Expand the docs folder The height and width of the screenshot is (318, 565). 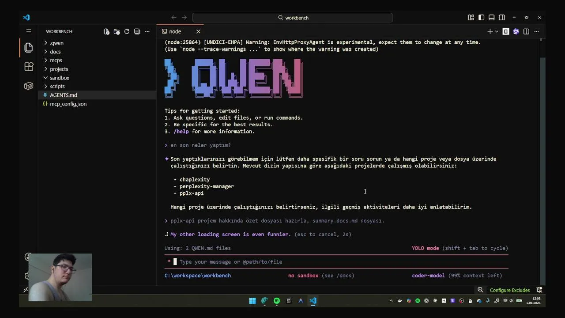coord(55,52)
